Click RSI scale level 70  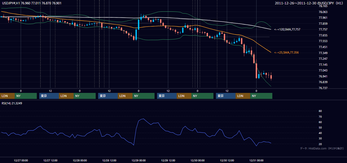[x=320, y=117]
